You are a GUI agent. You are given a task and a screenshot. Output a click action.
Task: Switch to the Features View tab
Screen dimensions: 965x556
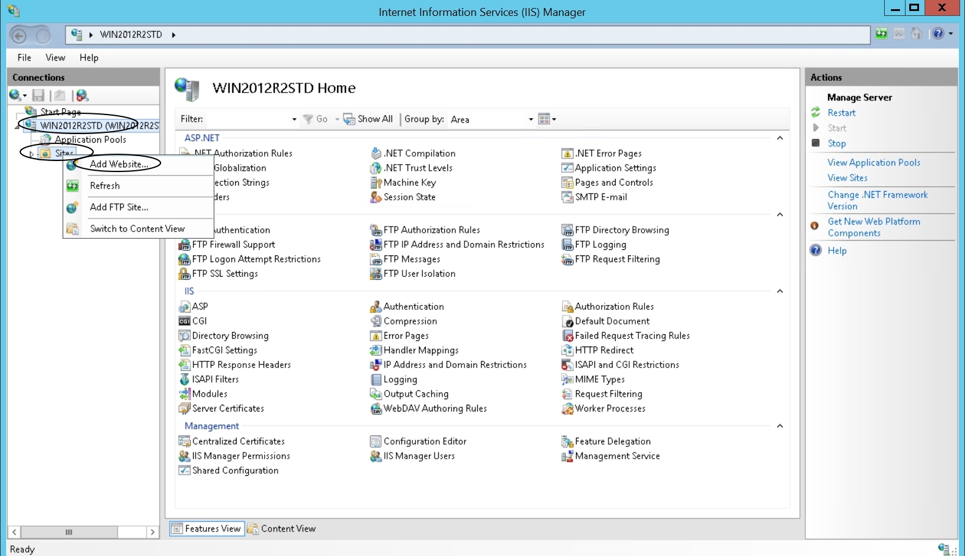click(207, 528)
